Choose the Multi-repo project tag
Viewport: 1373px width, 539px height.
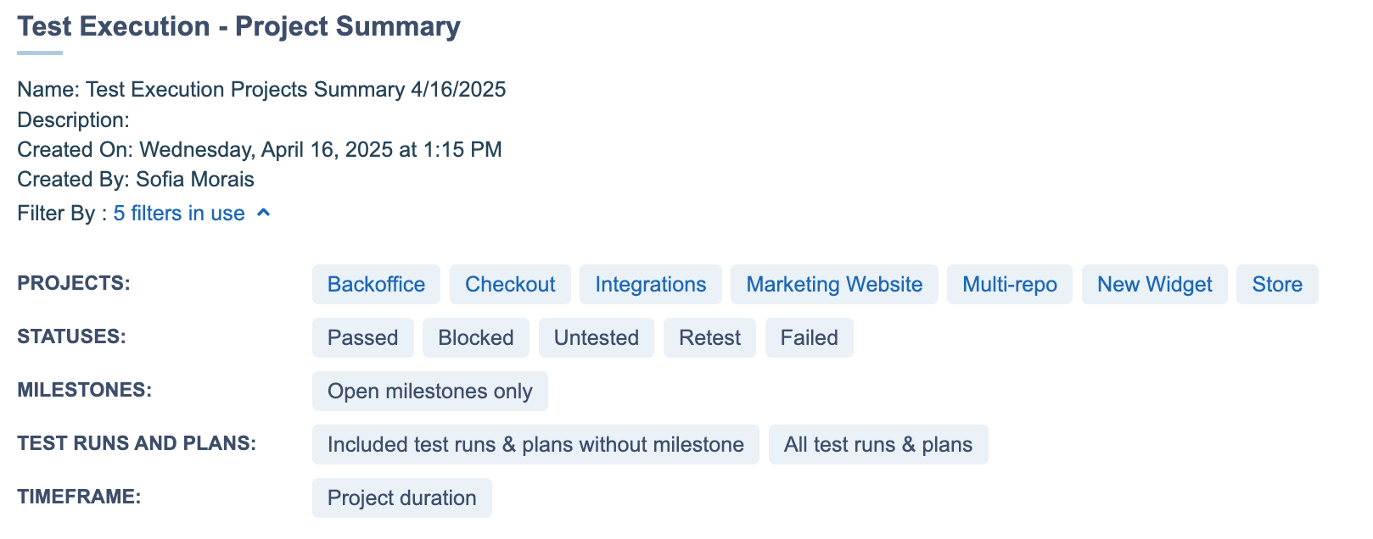1009,285
